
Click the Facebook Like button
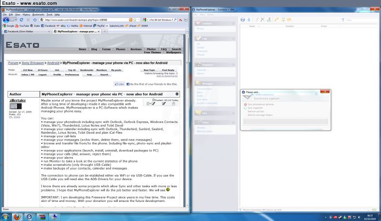119,84
